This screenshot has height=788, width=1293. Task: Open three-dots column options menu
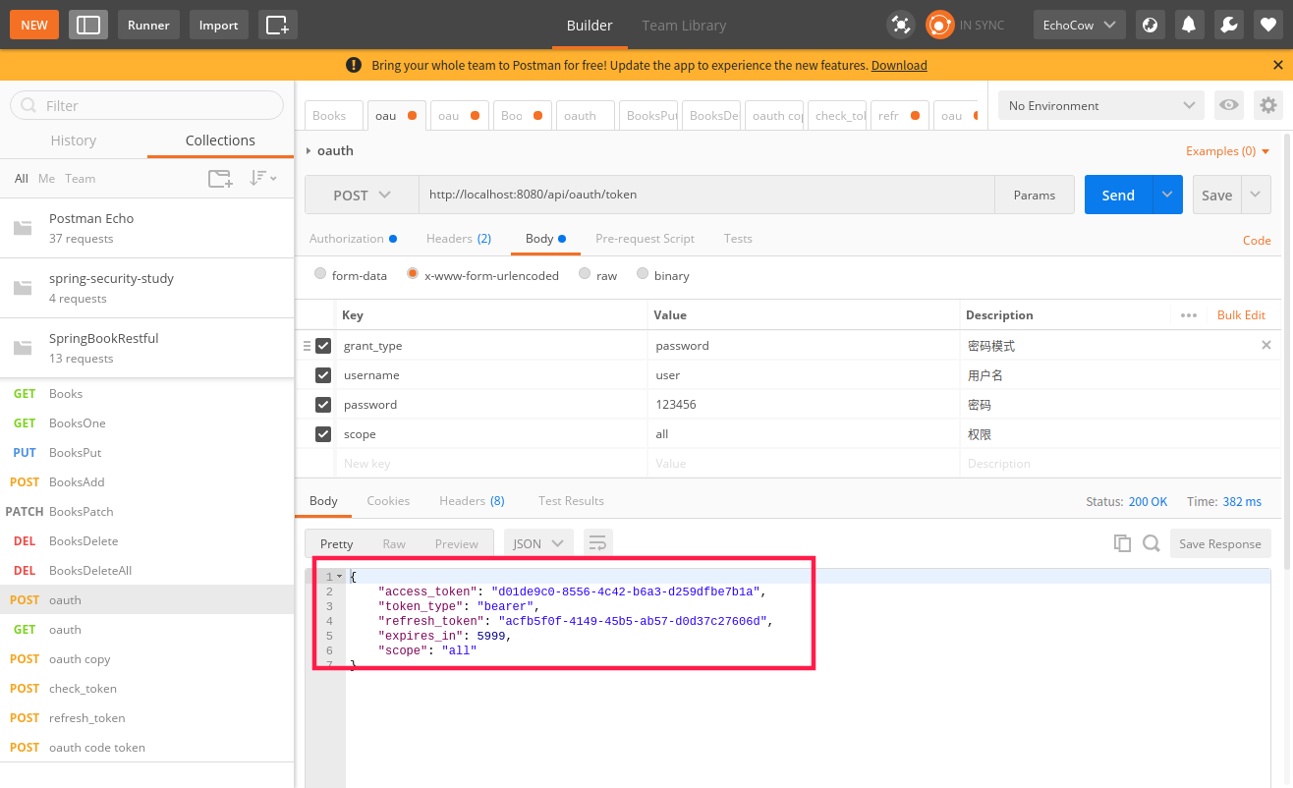pyautogui.click(x=1189, y=315)
